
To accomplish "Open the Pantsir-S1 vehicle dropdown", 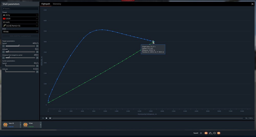I will (20, 26).
